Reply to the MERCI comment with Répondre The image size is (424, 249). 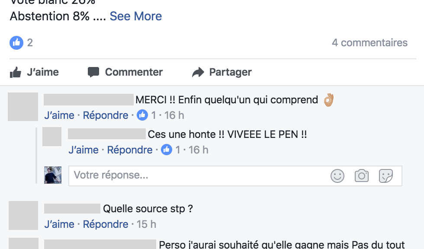point(106,115)
